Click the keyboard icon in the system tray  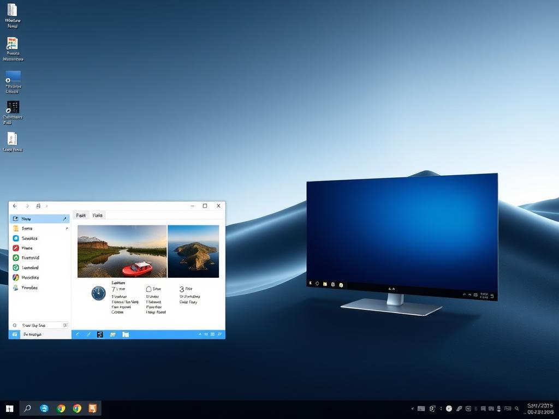(421, 409)
